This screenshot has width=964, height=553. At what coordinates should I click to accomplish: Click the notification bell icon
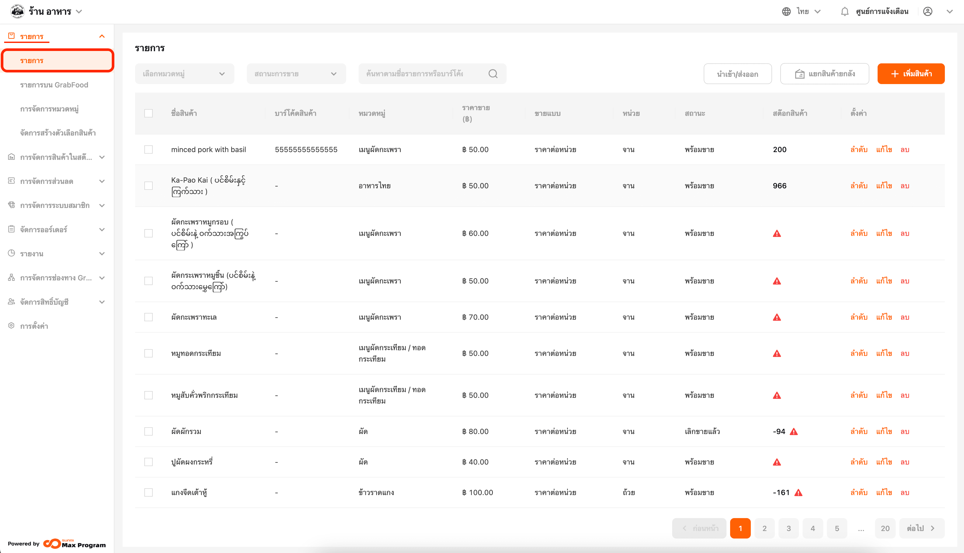click(844, 12)
